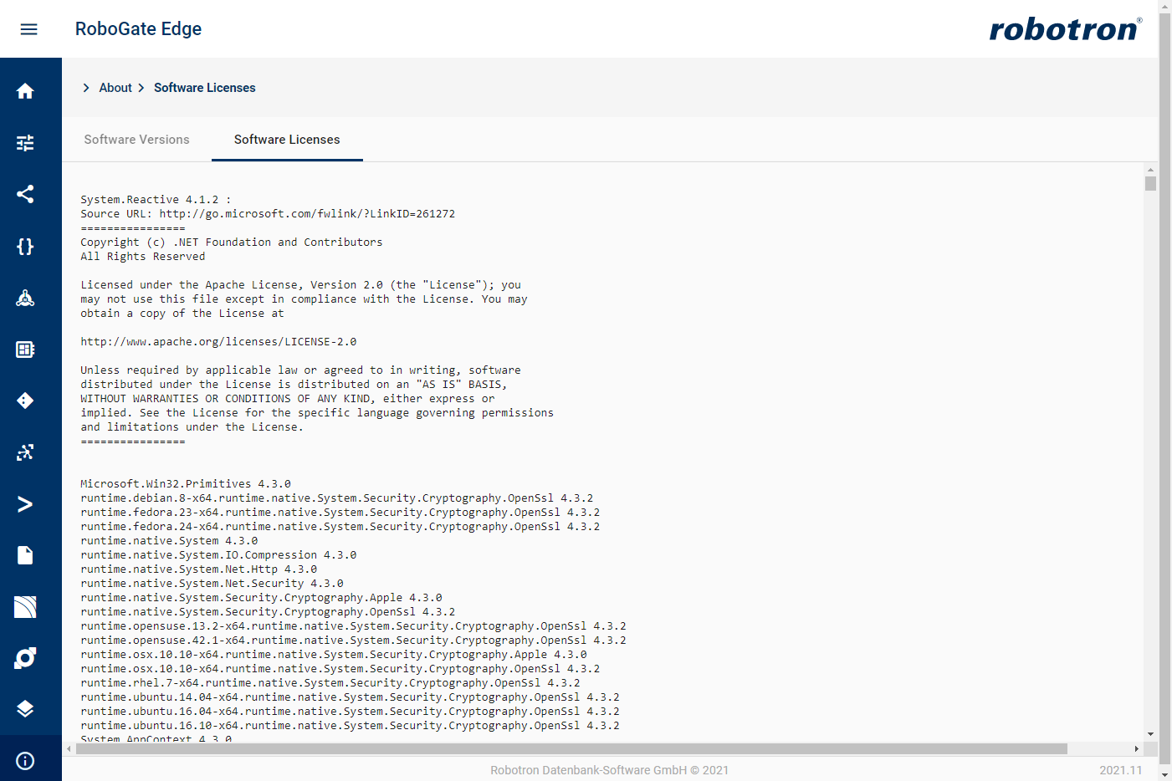
Task: Open the scatter arrows sidebar icon
Action: pyautogui.click(x=25, y=452)
